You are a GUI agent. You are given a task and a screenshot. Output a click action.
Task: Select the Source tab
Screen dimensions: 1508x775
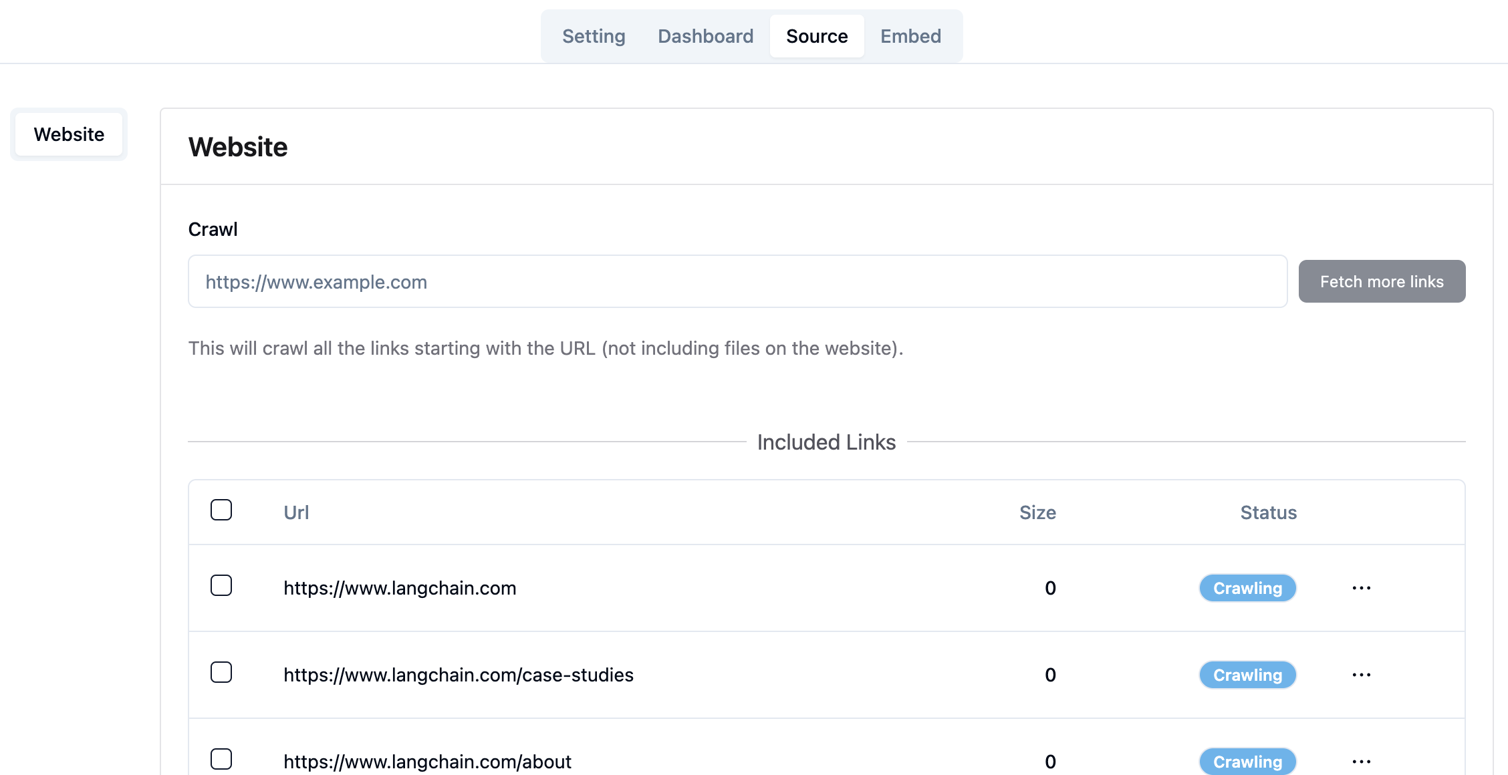pyautogui.click(x=817, y=36)
